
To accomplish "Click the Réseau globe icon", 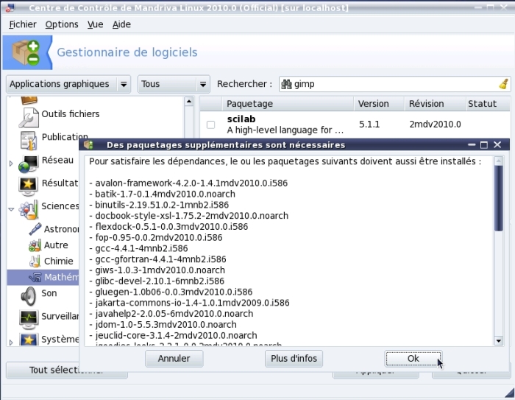I will click(29, 161).
